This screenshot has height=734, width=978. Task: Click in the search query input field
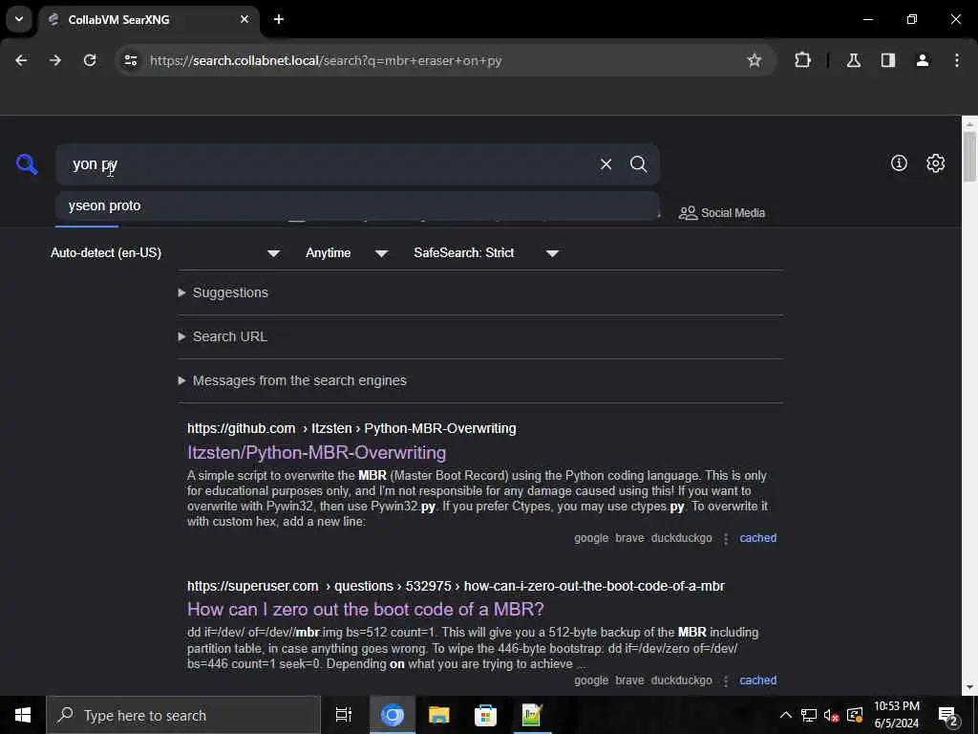pos(325,164)
